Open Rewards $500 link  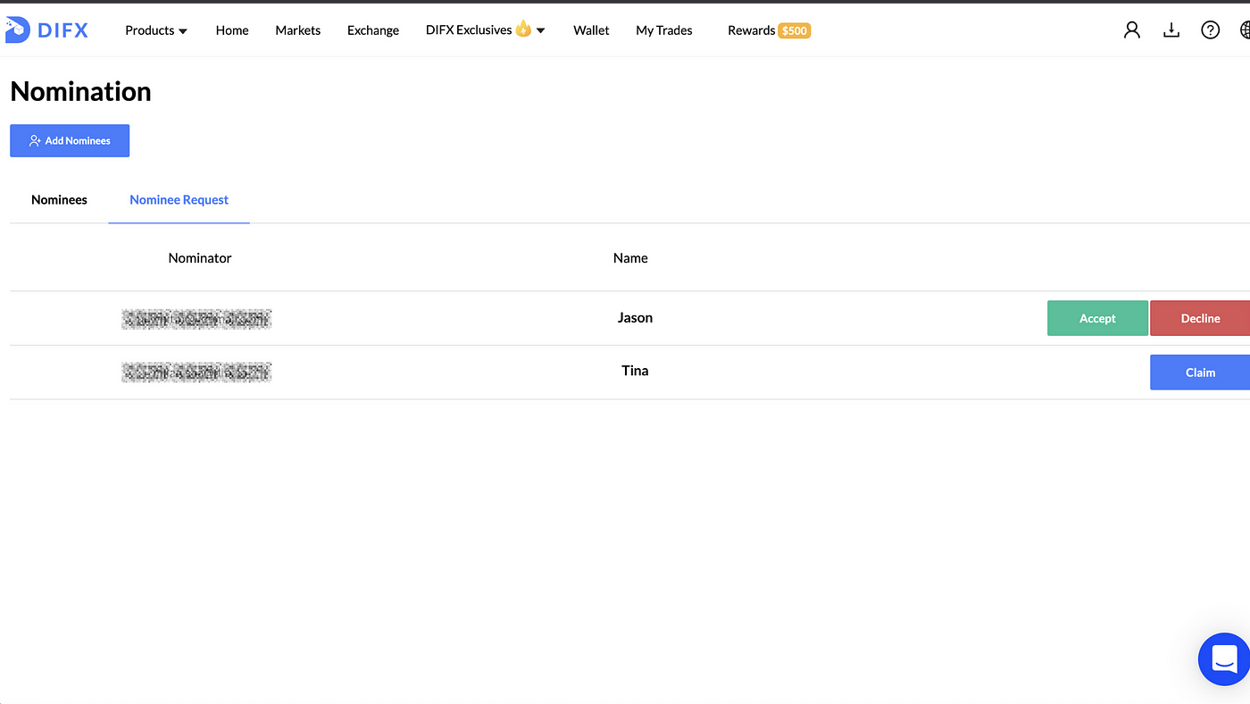[769, 30]
